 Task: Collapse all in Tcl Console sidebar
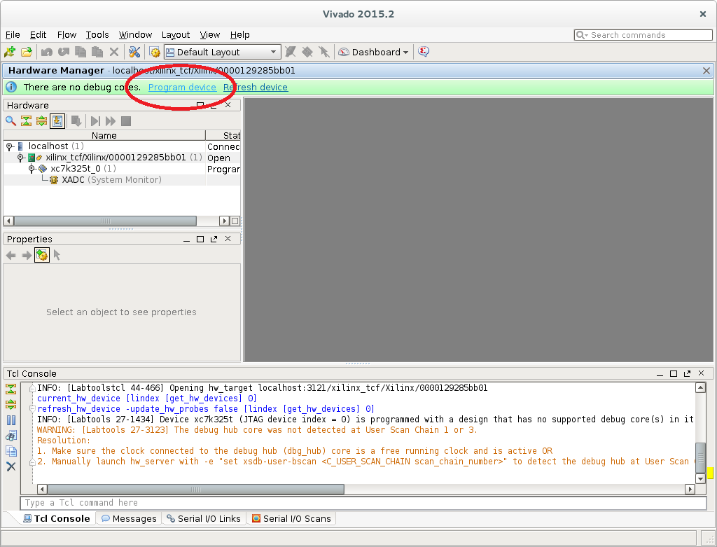[11, 389]
